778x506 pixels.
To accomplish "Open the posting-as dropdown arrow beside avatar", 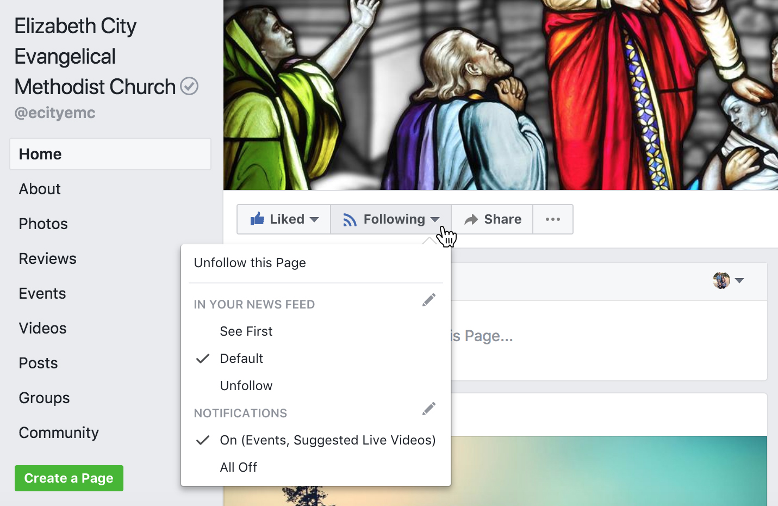I will click(739, 280).
